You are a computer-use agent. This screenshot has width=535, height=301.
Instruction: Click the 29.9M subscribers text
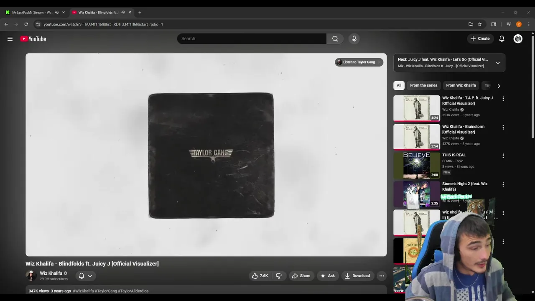click(53, 279)
